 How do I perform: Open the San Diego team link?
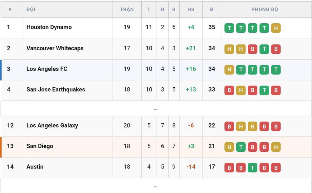coord(40,146)
